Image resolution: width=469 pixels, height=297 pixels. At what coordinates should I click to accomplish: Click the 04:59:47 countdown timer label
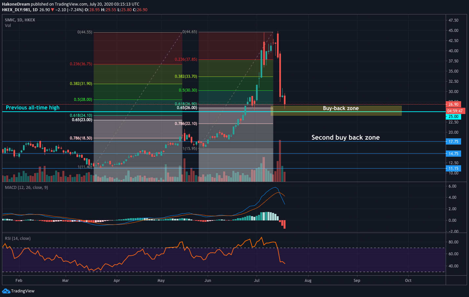[x=455, y=111]
